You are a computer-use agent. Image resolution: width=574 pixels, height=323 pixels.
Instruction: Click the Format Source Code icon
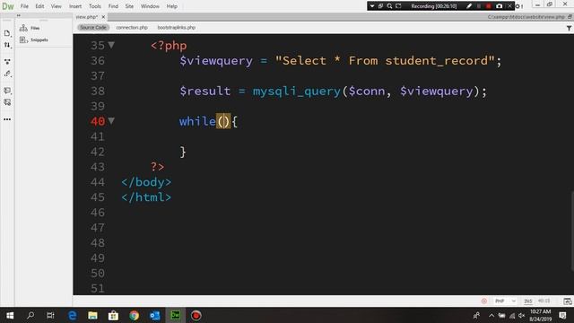[x=7, y=74]
